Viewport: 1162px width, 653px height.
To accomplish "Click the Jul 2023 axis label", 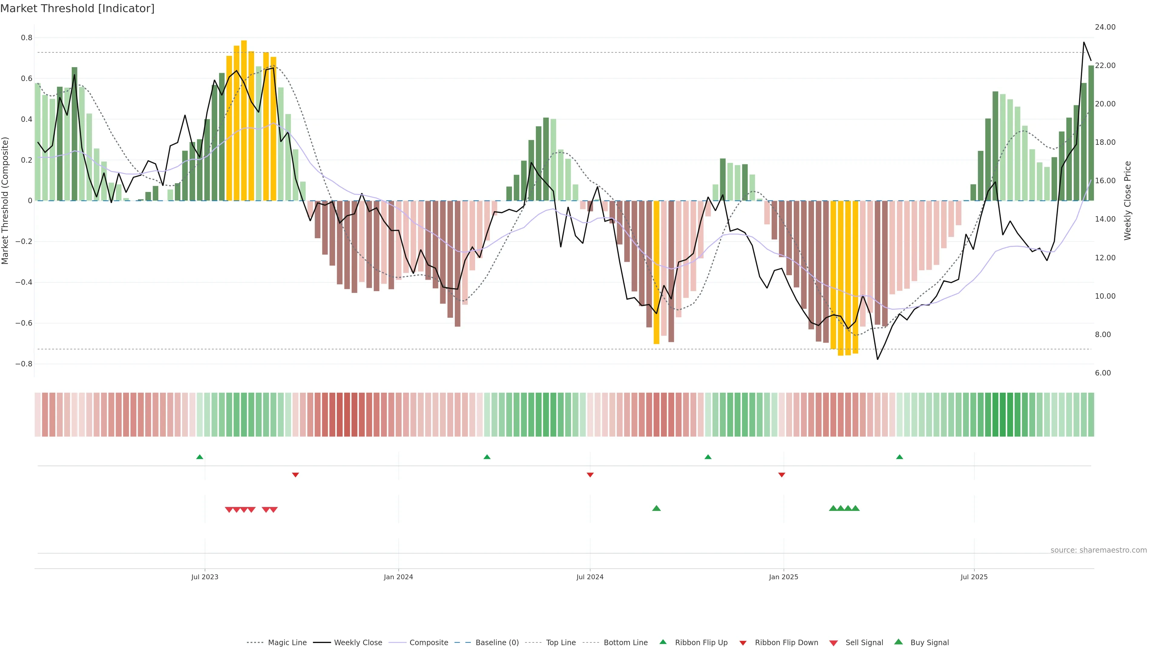I will click(x=204, y=577).
